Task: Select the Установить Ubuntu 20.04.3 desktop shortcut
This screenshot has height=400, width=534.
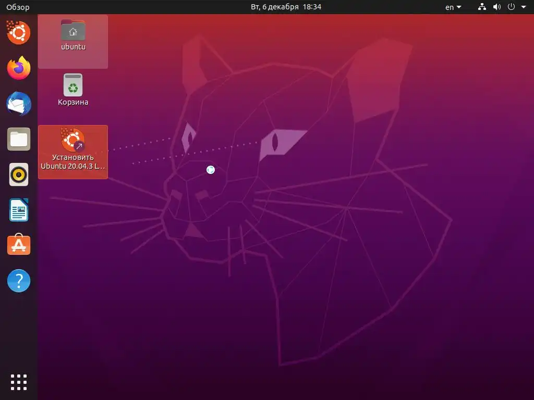Action: coord(73,152)
